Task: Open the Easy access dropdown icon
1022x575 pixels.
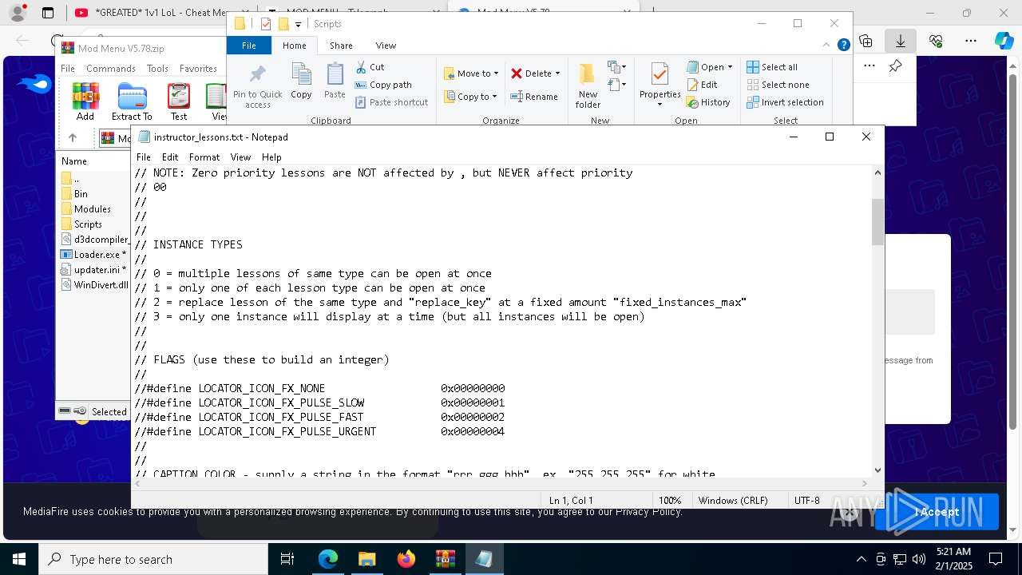Action: (x=616, y=84)
